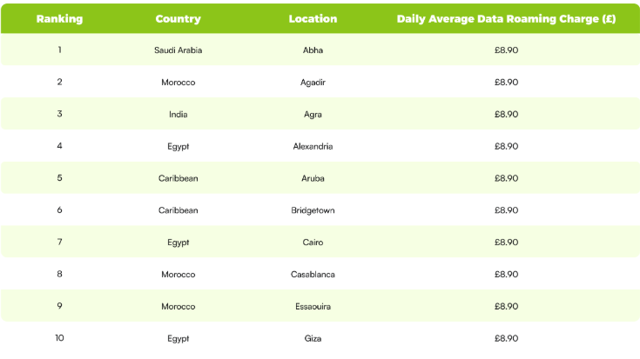Screen dimensions: 640x359
Task: Select the Saudi Arabia country cell
Action: coord(178,50)
